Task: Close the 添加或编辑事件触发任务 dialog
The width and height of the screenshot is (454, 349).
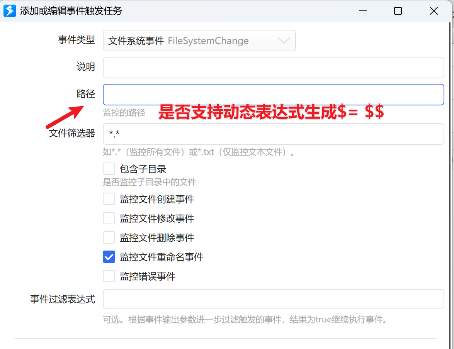Action: pyautogui.click(x=434, y=11)
